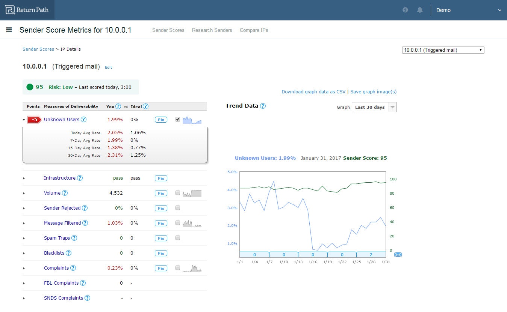Image resolution: width=507 pixels, height=312 pixels.
Task: Click the envelope icon below the graph
Action: tap(398, 255)
